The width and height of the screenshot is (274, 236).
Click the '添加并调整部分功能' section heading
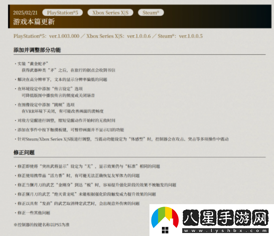pos(37,50)
